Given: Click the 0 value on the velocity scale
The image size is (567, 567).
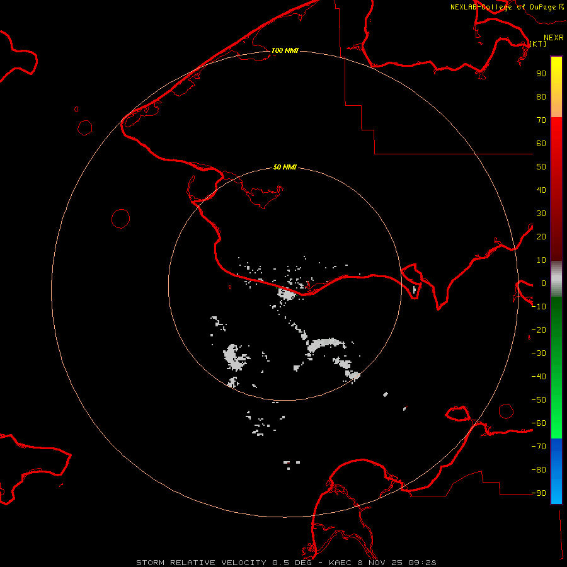Looking at the screenshot, I should click(544, 283).
